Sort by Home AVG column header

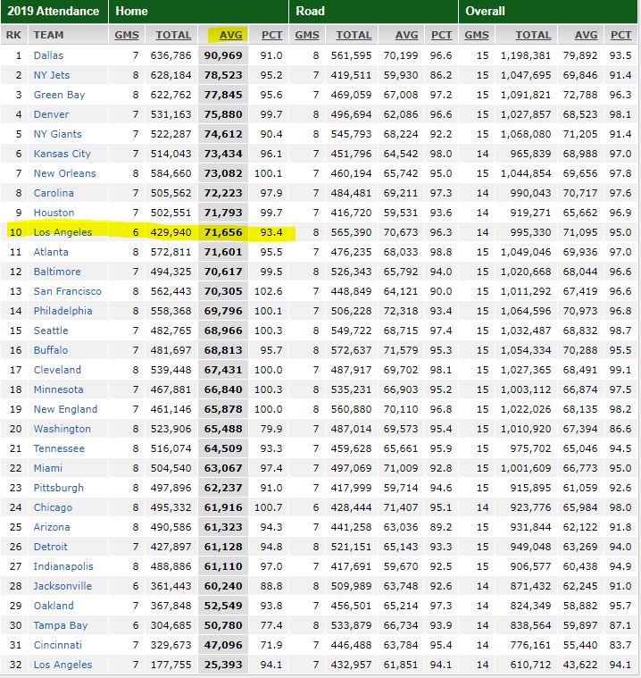click(x=230, y=35)
